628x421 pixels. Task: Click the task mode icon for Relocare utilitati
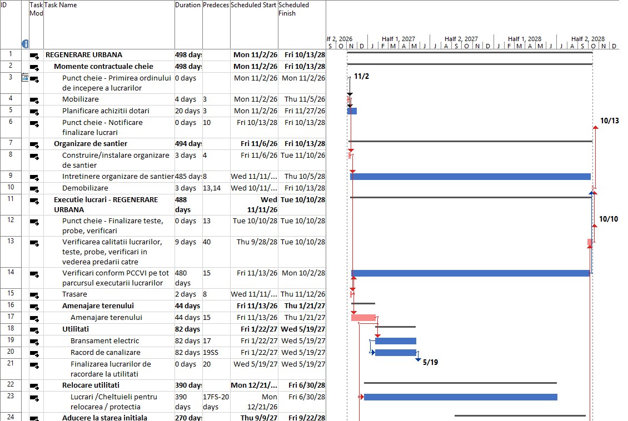pyautogui.click(x=34, y=387)
